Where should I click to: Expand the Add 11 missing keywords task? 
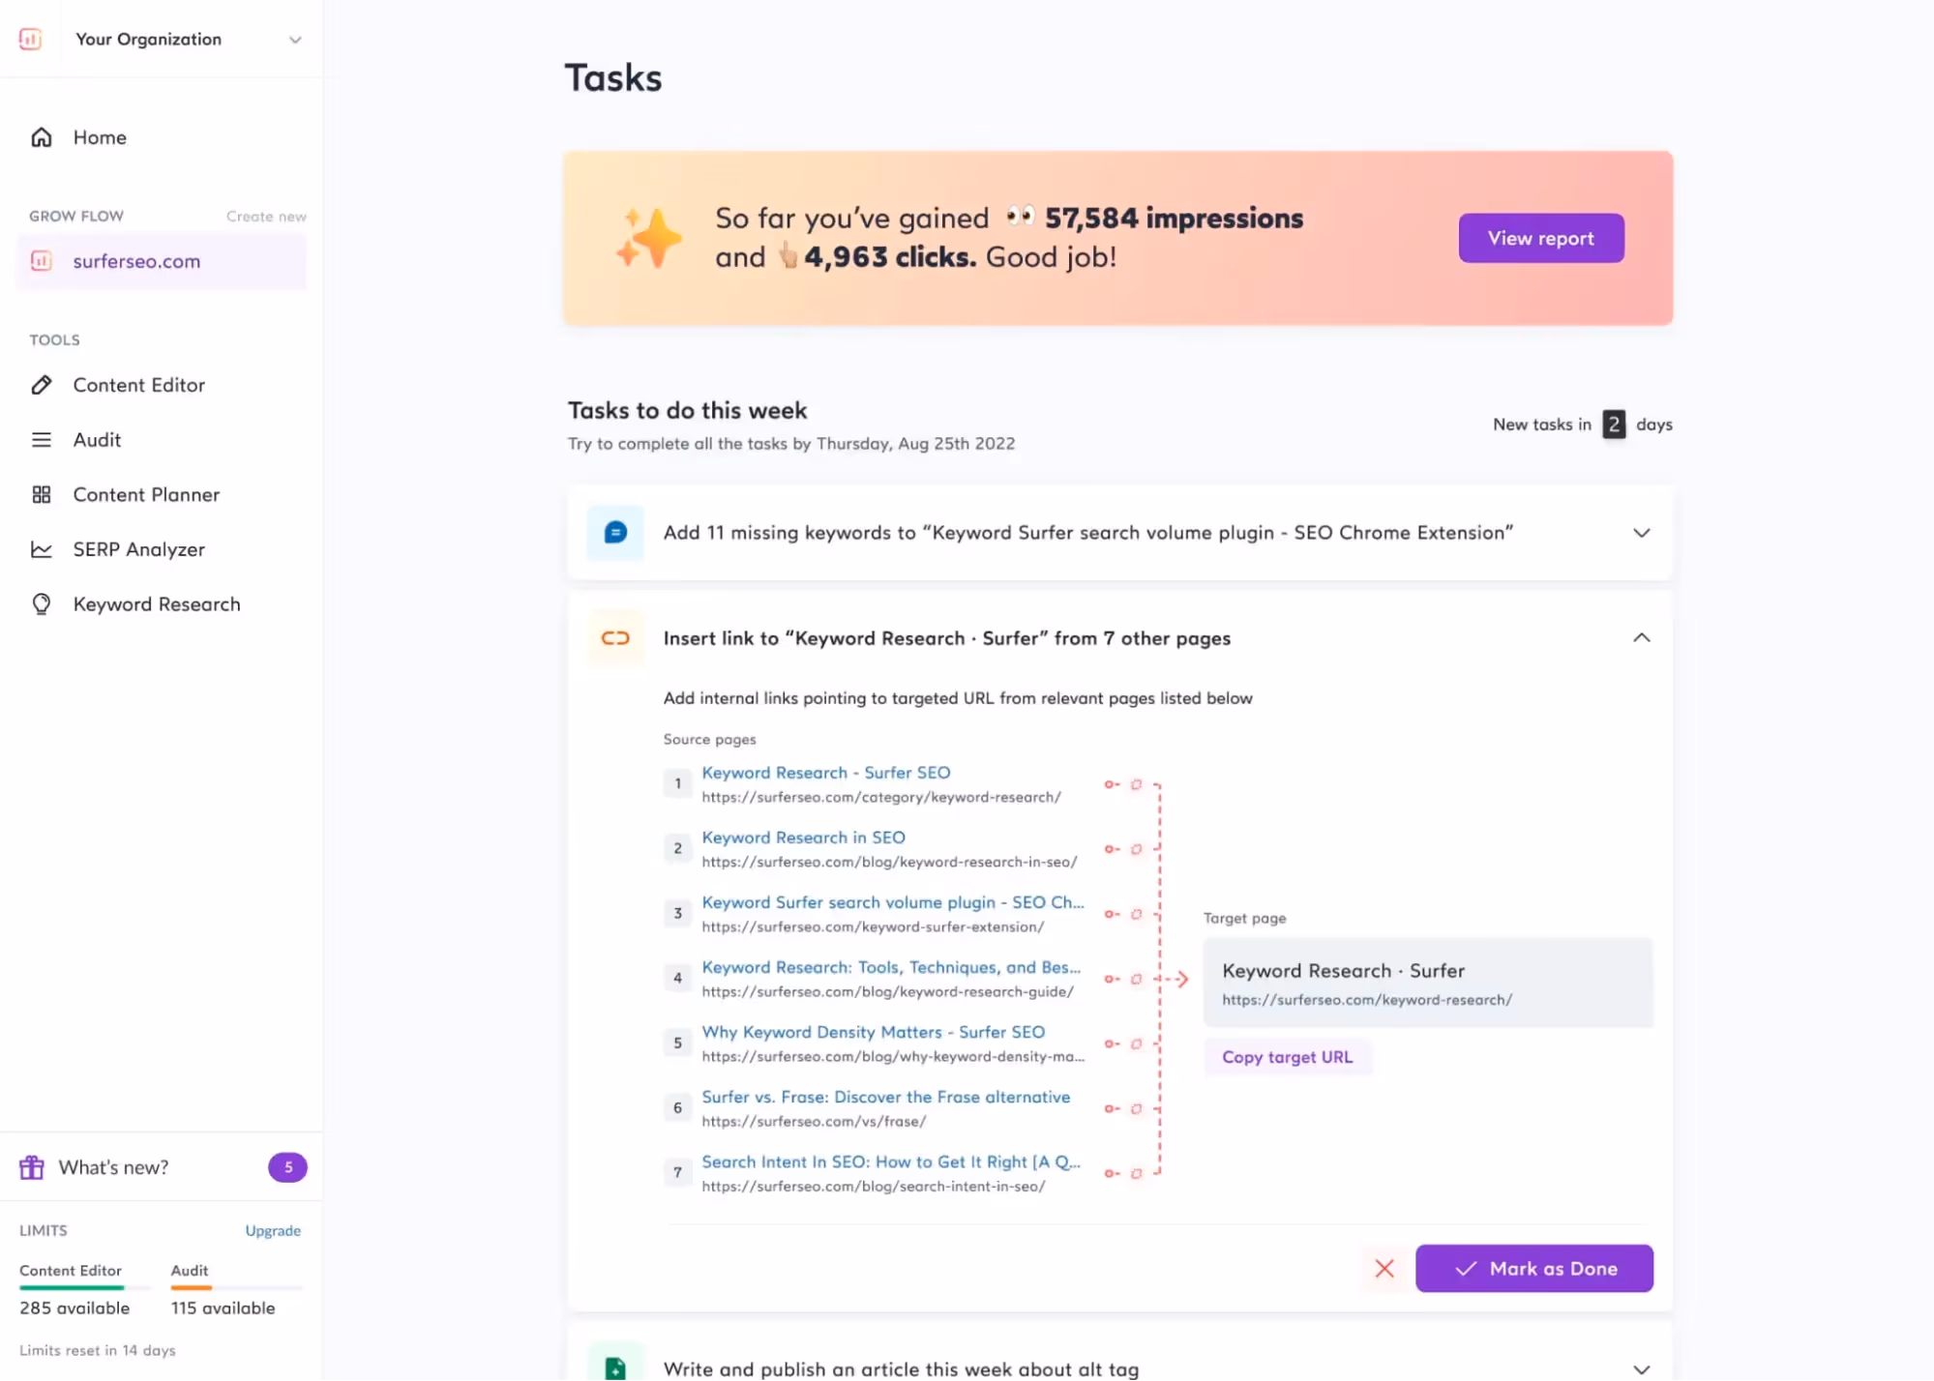point(1641,533)
